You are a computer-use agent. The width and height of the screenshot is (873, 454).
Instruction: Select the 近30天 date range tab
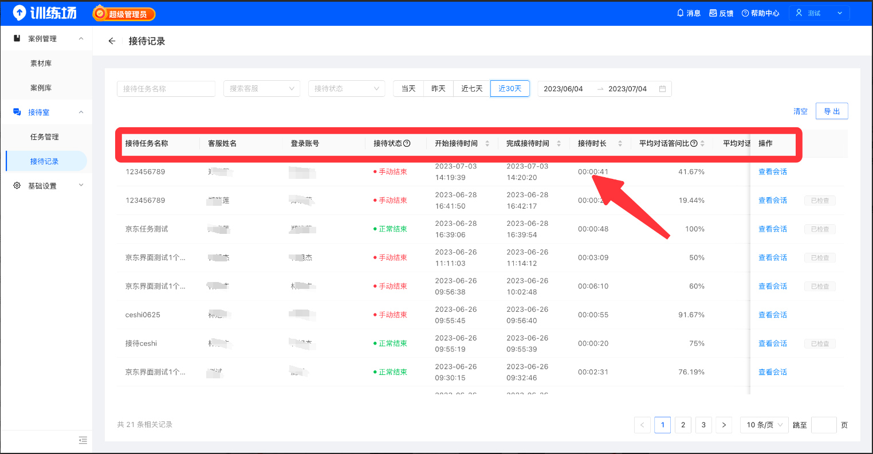point(510,89)
